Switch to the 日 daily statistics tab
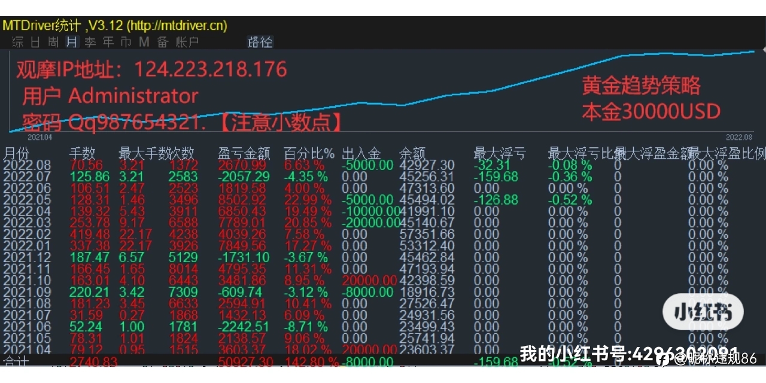The image size is (766, 383). coord(36,42)
